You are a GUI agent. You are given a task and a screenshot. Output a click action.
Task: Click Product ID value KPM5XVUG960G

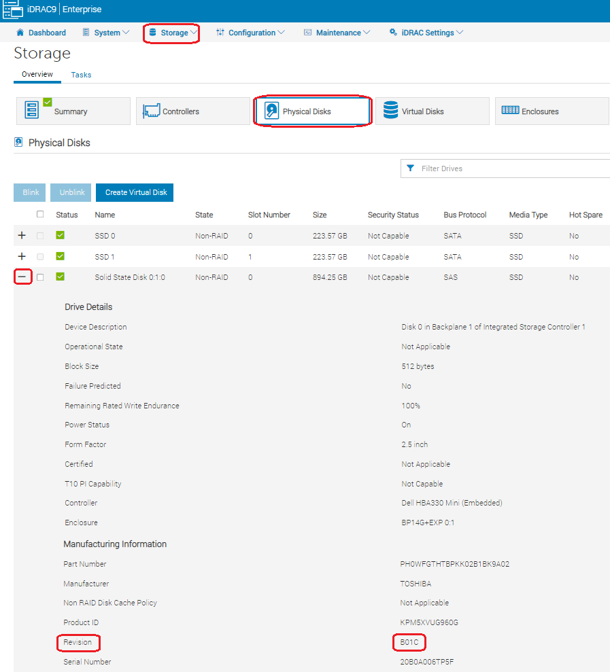pos(429,622)
